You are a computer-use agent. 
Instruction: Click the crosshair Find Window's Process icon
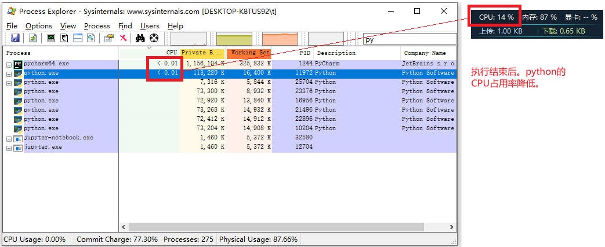(154, 38)
